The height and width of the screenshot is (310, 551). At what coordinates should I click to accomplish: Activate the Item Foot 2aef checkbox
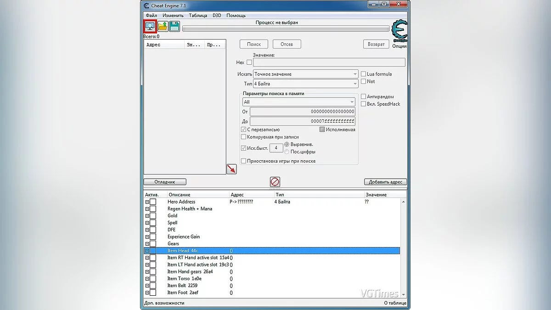[x=153, y=293]
